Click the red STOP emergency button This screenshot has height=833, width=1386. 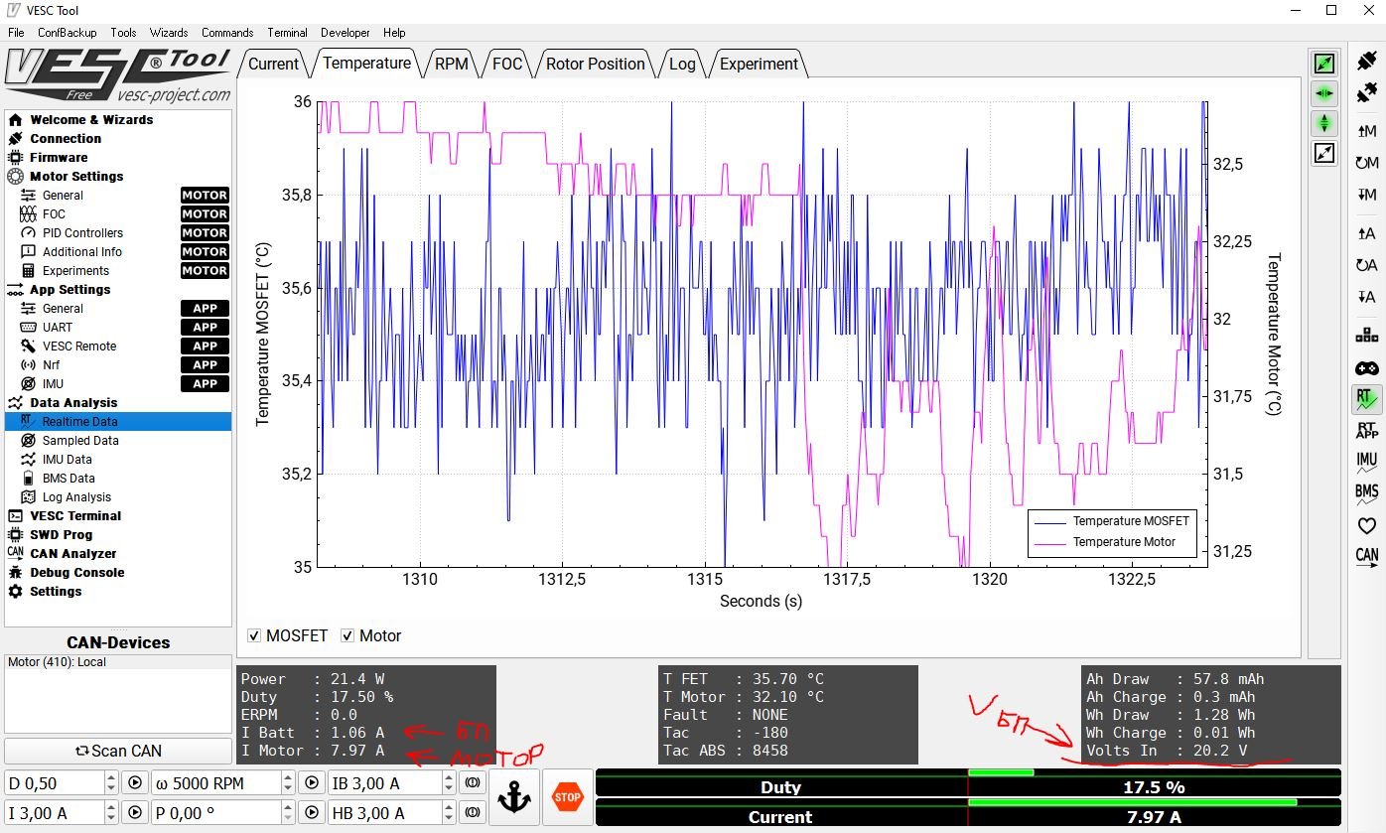pyautogui.click(x=567, y=797)
